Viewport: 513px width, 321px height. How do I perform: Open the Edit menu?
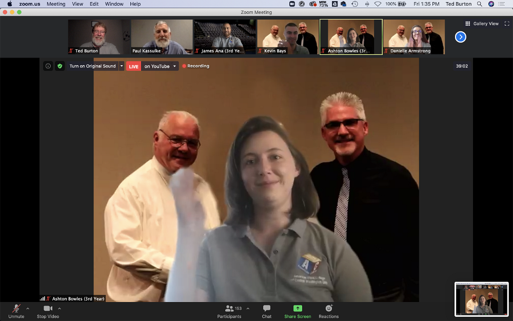click(x=94, y=4)
